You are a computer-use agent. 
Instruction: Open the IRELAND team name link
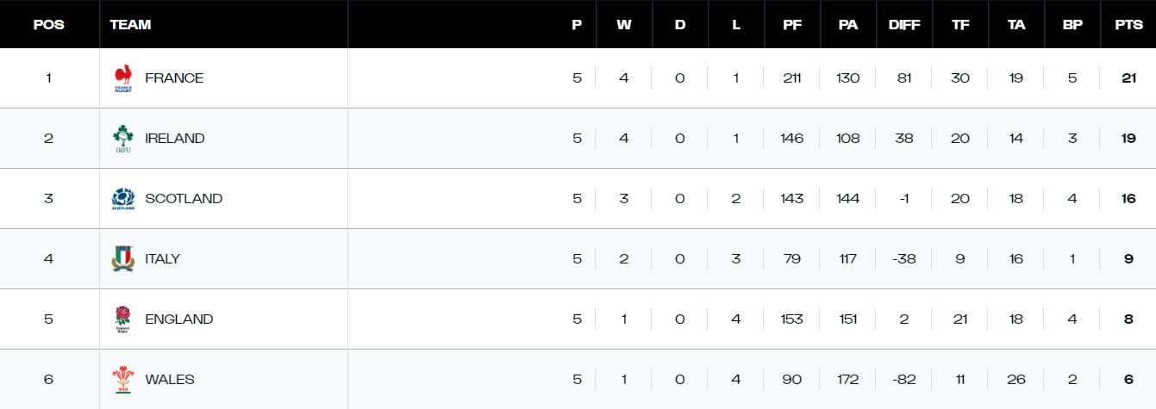click(174, 139)
